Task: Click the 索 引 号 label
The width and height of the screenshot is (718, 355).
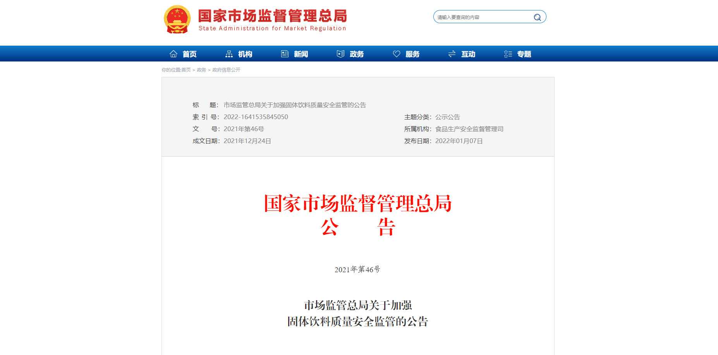Action: click(x=206, y=117)
